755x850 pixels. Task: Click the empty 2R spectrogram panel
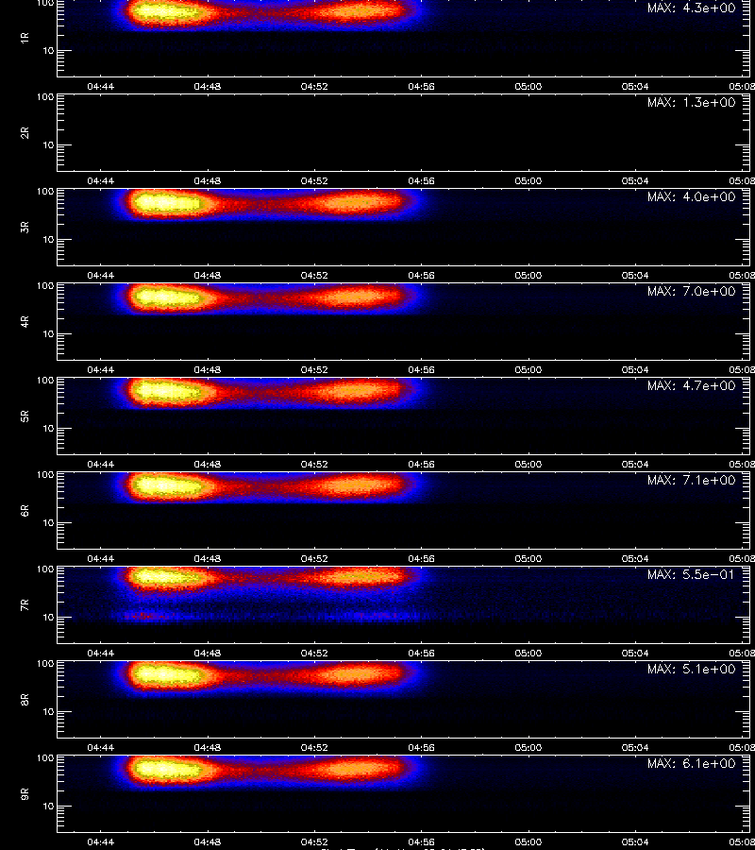click(404, 133)
